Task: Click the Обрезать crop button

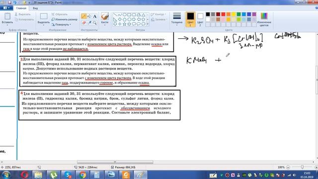Action: 59,14
